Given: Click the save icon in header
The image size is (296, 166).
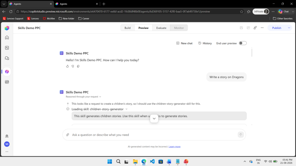Looking at the screenshot, I should pos(241,28).
